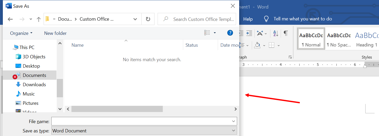Open 3D Objects in navigation pane
The width and height of the screenshot is (379, 136).
tap(34, 57)
